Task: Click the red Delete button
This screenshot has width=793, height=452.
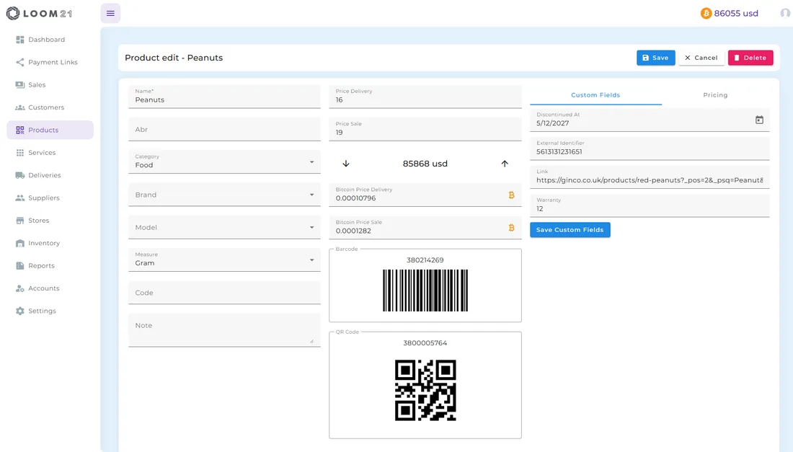Action: [750, 58]
